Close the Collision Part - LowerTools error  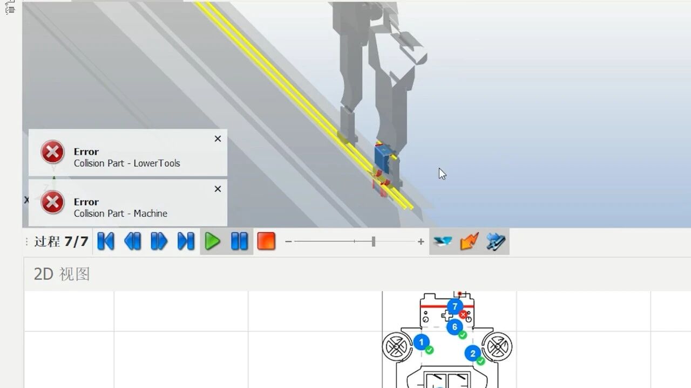tap(218, 138)
